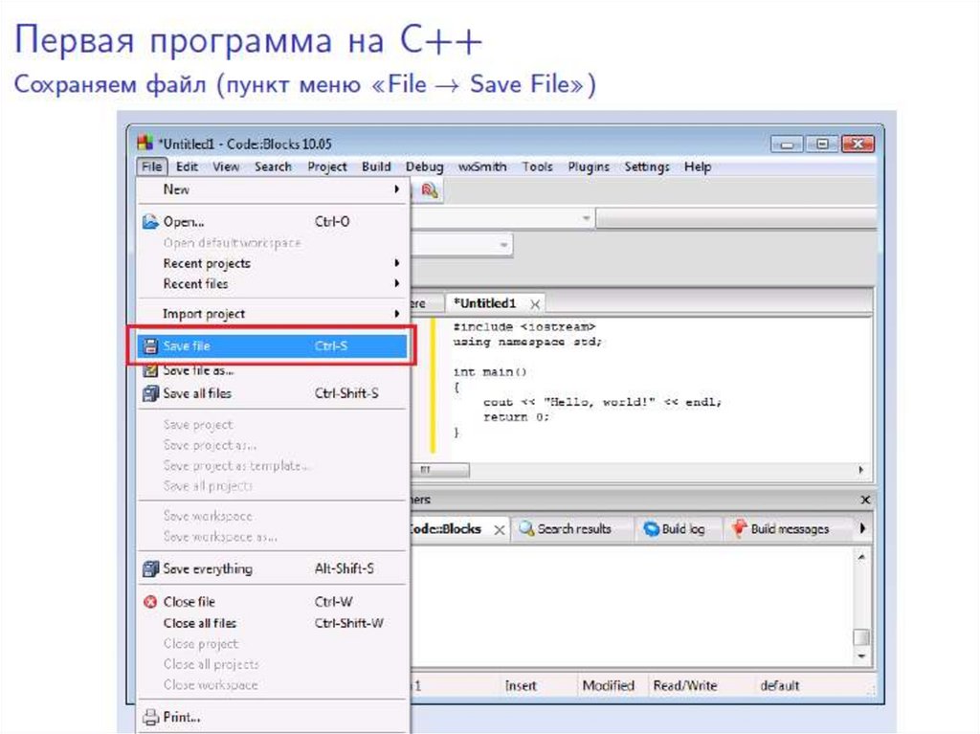
Task: Choose Open... from the File menu
Action: pyautogui.click(x=272, y=221)
